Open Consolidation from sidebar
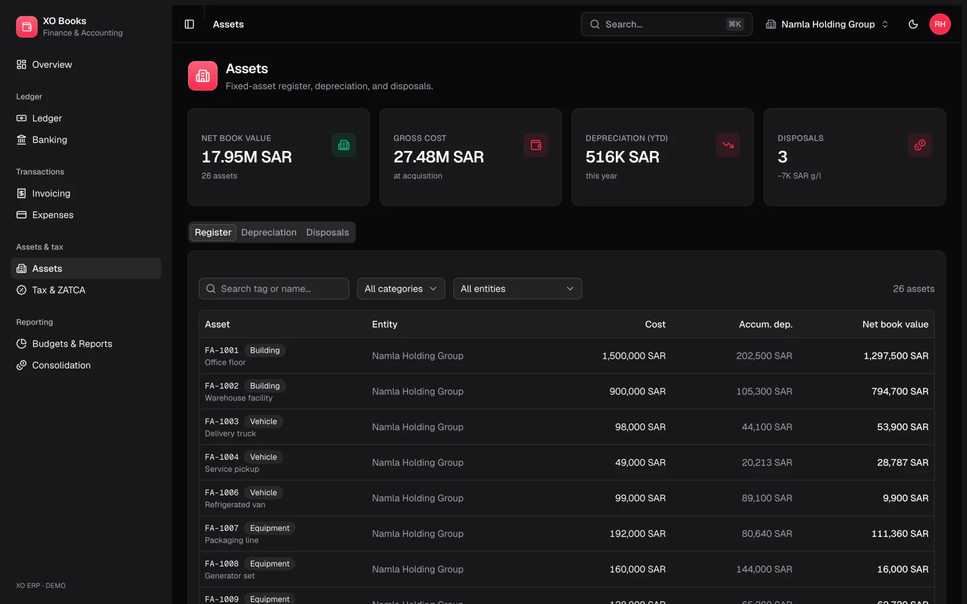Viewport: 967px width, 604px height. [86, 365]
